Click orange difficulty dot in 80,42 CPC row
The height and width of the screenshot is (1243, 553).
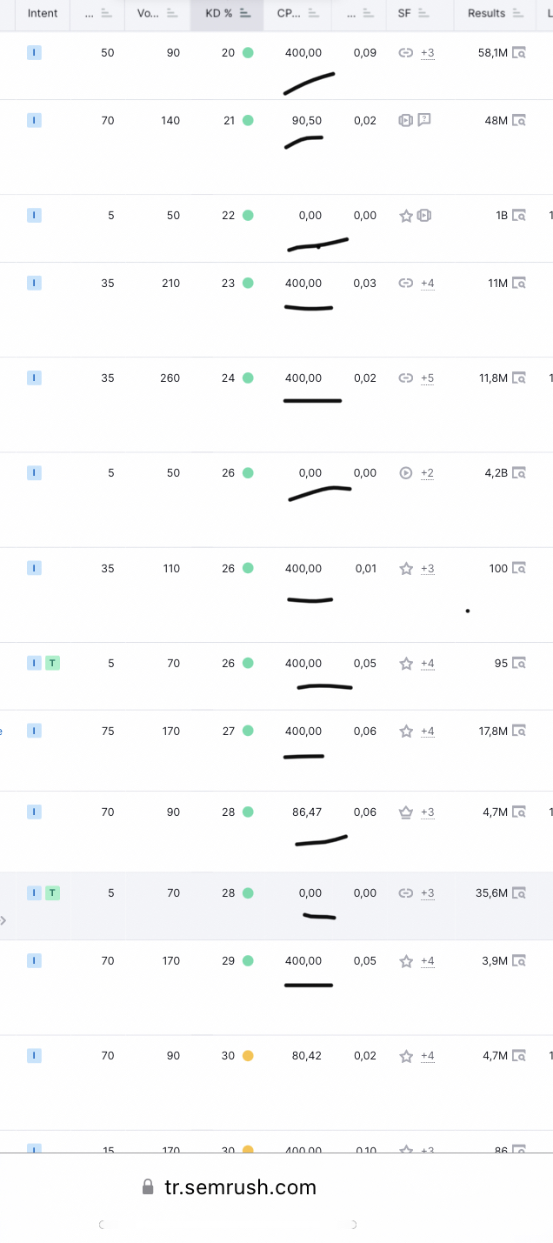[x=248, y=1056]
